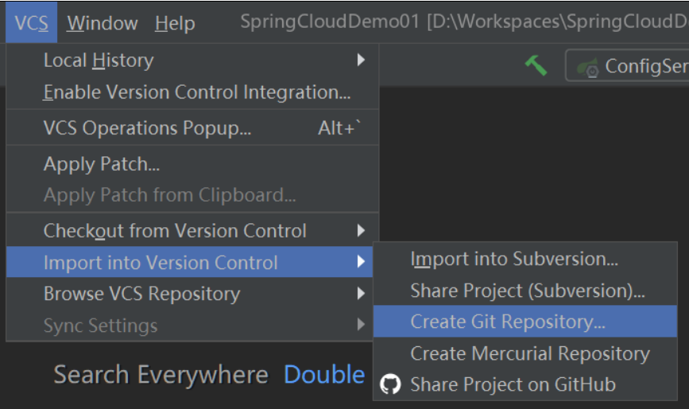
Task: Click the Sync Settings submenu arrow
Action: tap(361, 325)
